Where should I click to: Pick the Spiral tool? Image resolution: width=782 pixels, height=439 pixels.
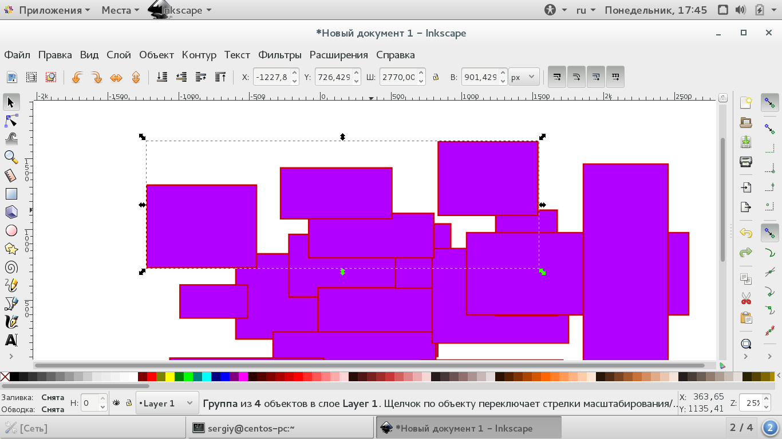(x=11, y=267)
